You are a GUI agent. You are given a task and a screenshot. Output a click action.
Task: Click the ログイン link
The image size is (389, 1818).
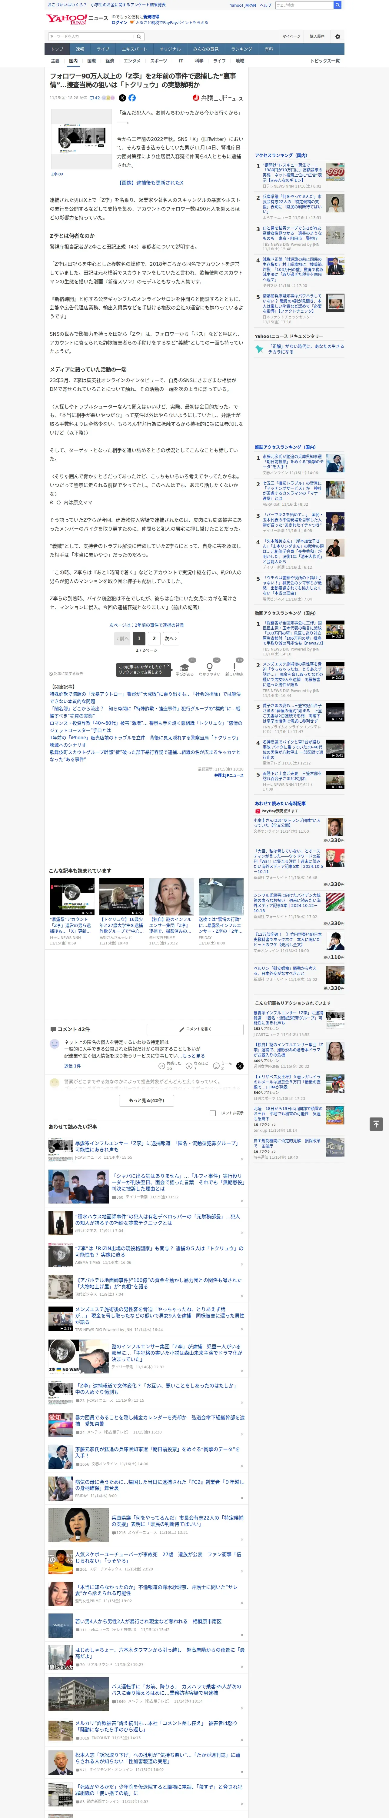coord(120,23)
